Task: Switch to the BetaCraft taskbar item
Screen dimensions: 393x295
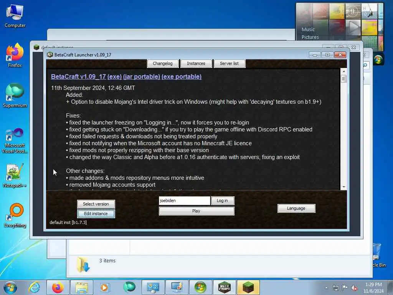Action: (224, 287)
